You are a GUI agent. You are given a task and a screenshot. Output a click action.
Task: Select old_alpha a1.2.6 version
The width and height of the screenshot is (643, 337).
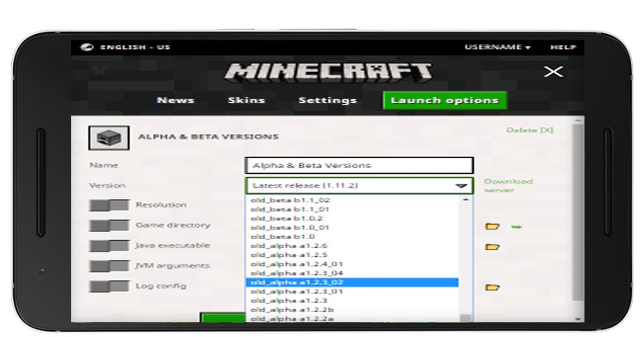pos(289,246)
